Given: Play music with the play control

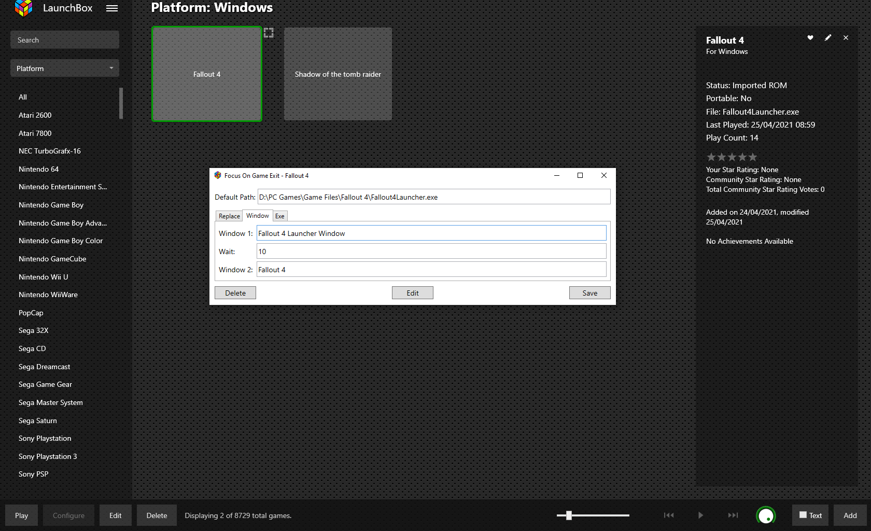Looking at the screenshot, I should pos(700,515).
